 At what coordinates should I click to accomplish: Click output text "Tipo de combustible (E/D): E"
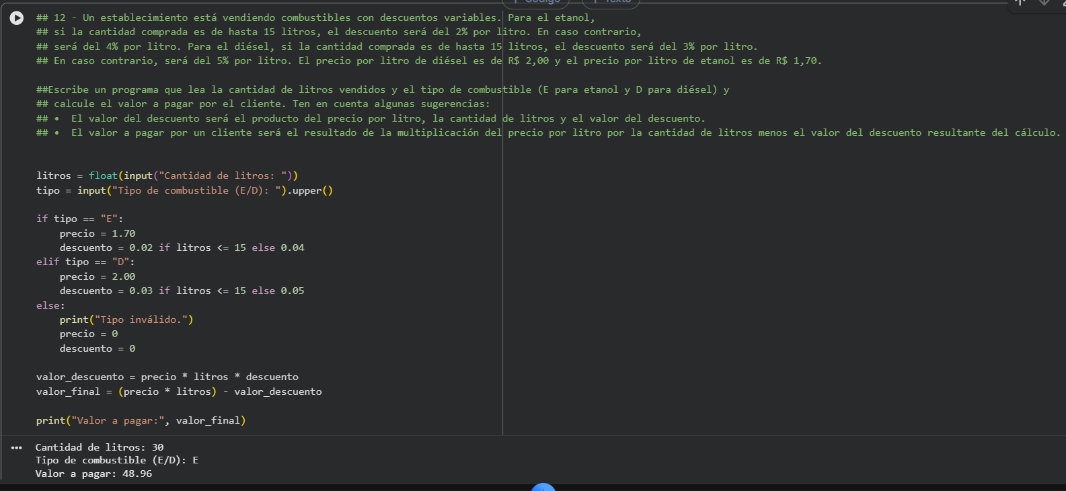(x=117, y=461)
